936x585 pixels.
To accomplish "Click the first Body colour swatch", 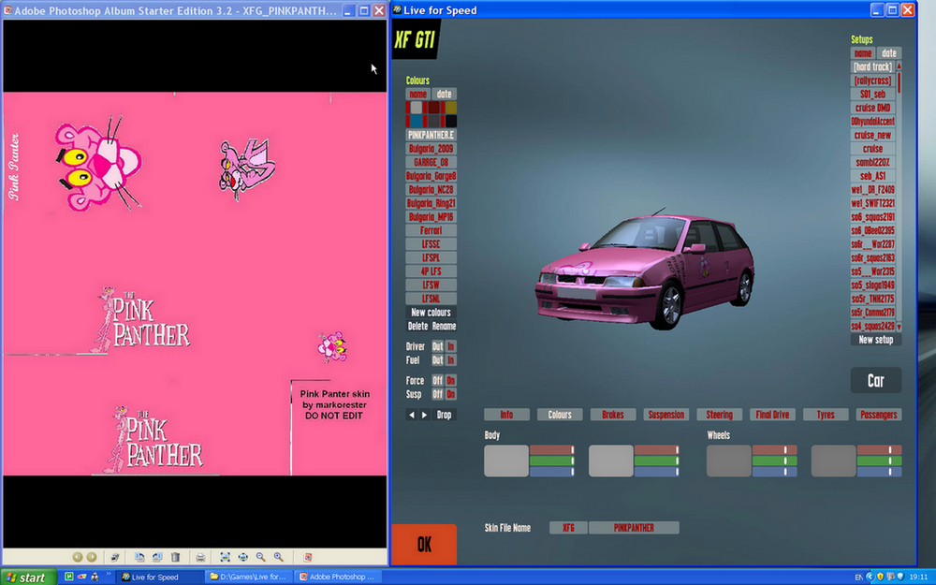I will (x=506, y=461).
